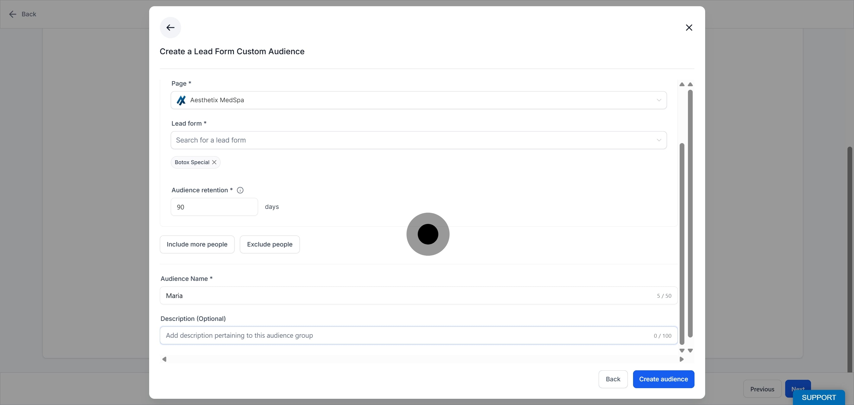The image size is (854, 405).
Task: Click the Page dropdown's chevron arrow
Action: [659, 100]
